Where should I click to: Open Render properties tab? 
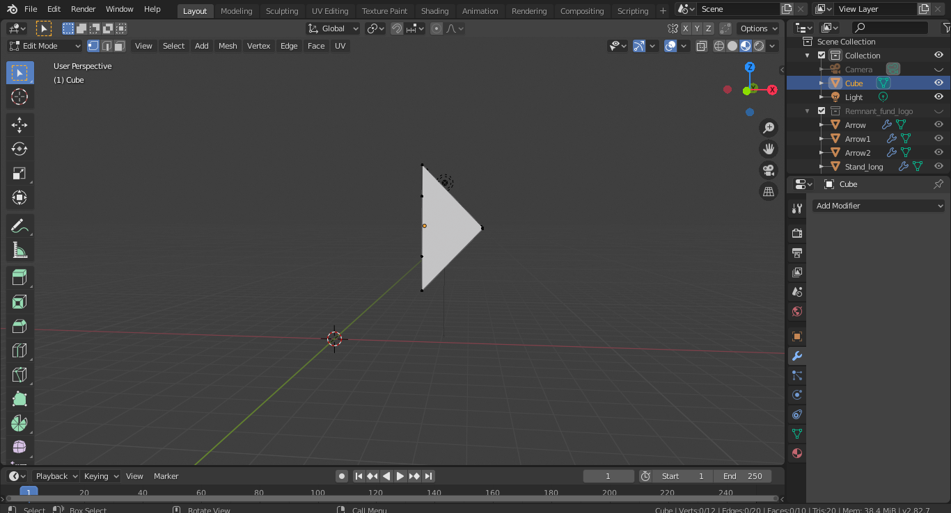797,234
